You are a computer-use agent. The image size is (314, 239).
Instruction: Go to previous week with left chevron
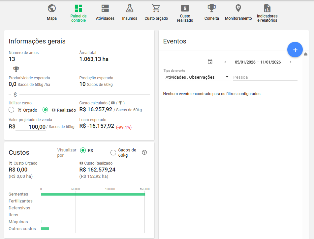coord(225,62)
